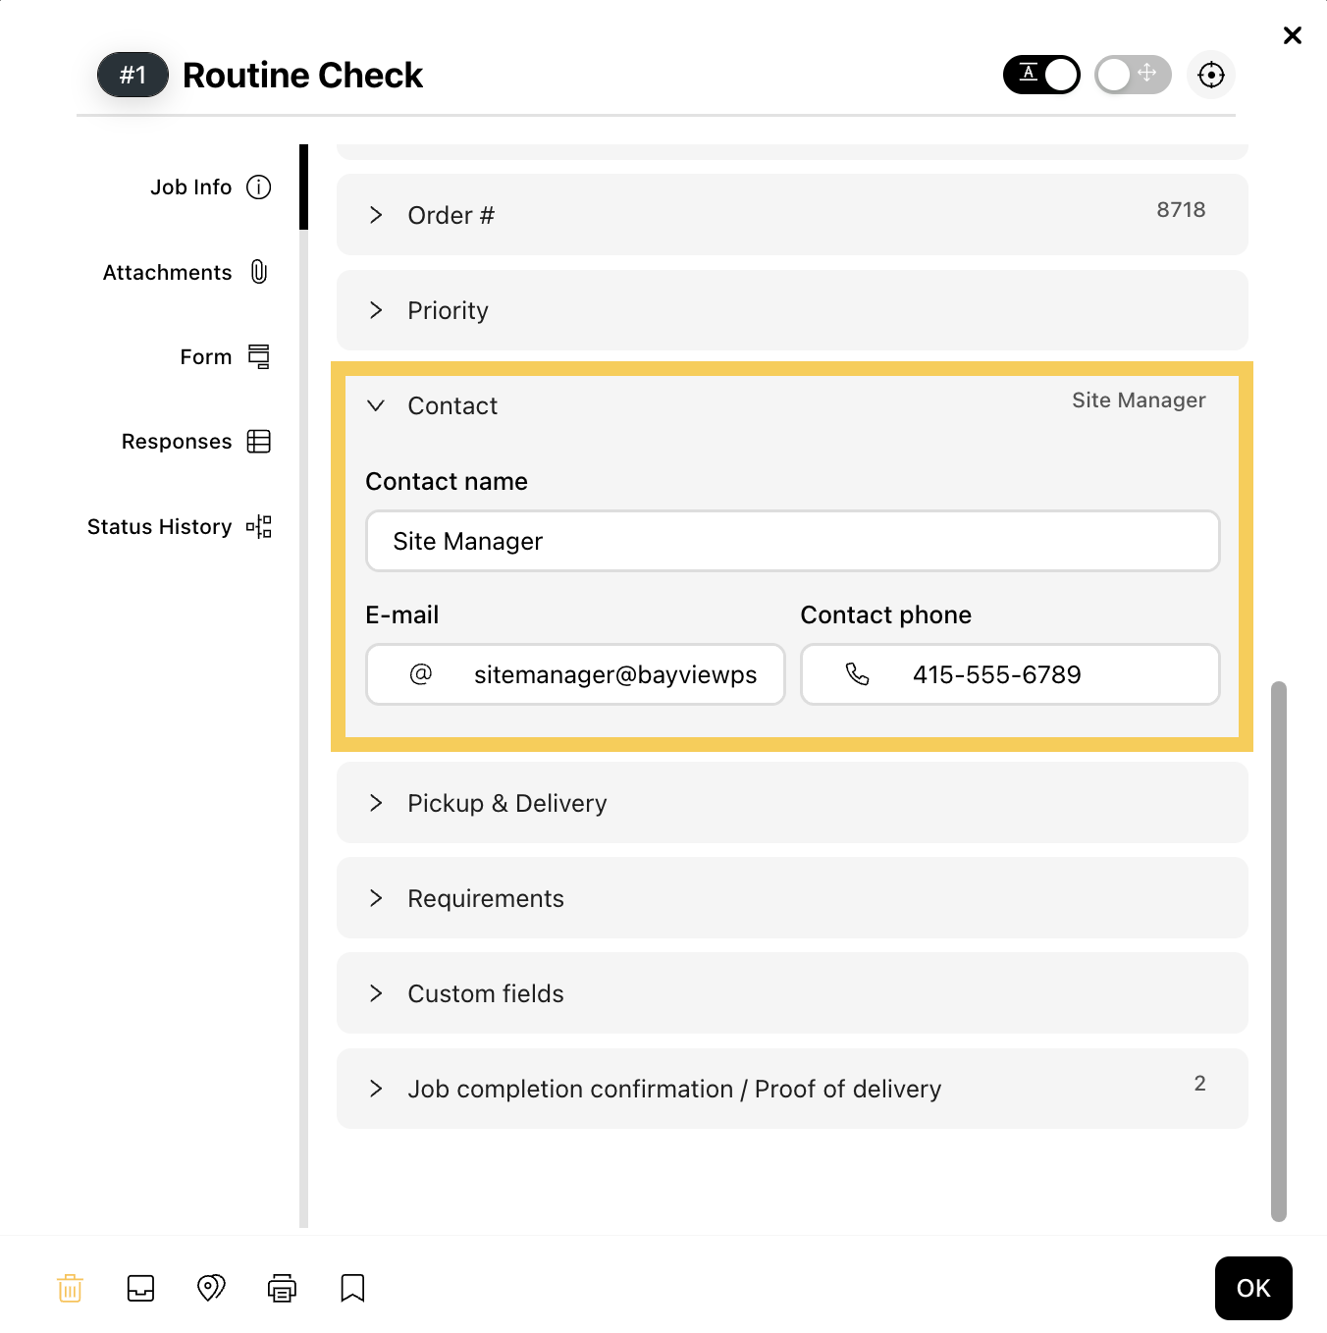This screenshot has width=1327, height=1333.
Task: Click the phone handset icon in Contact phone
Action: pos(857,674)
